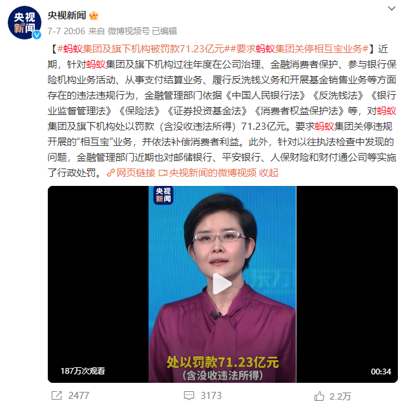This screenshot has width=405, height=408.
Task: Open comments via the speech bubble icon
Action: pyautogui.click(x=189, y=396)
